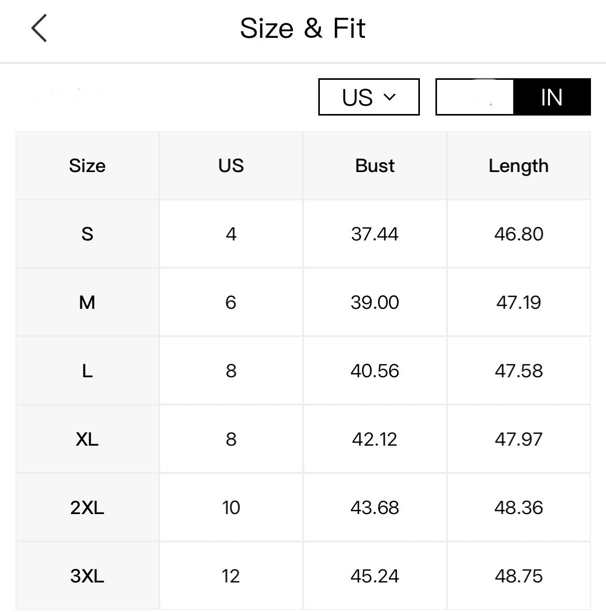Switch to the blank CM unit toggle
This screenshot has height=612, width=606.
click(475, 97)
